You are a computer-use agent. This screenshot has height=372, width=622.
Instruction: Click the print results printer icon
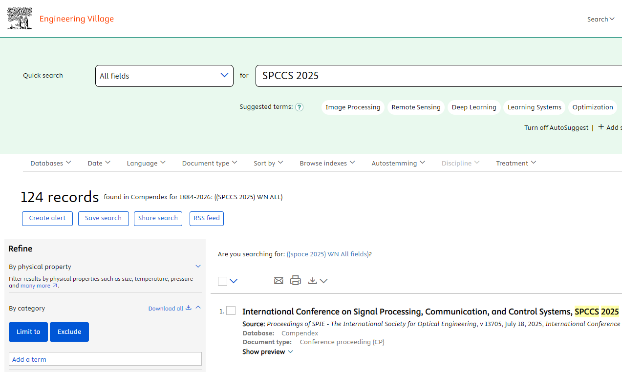(296, 281)
